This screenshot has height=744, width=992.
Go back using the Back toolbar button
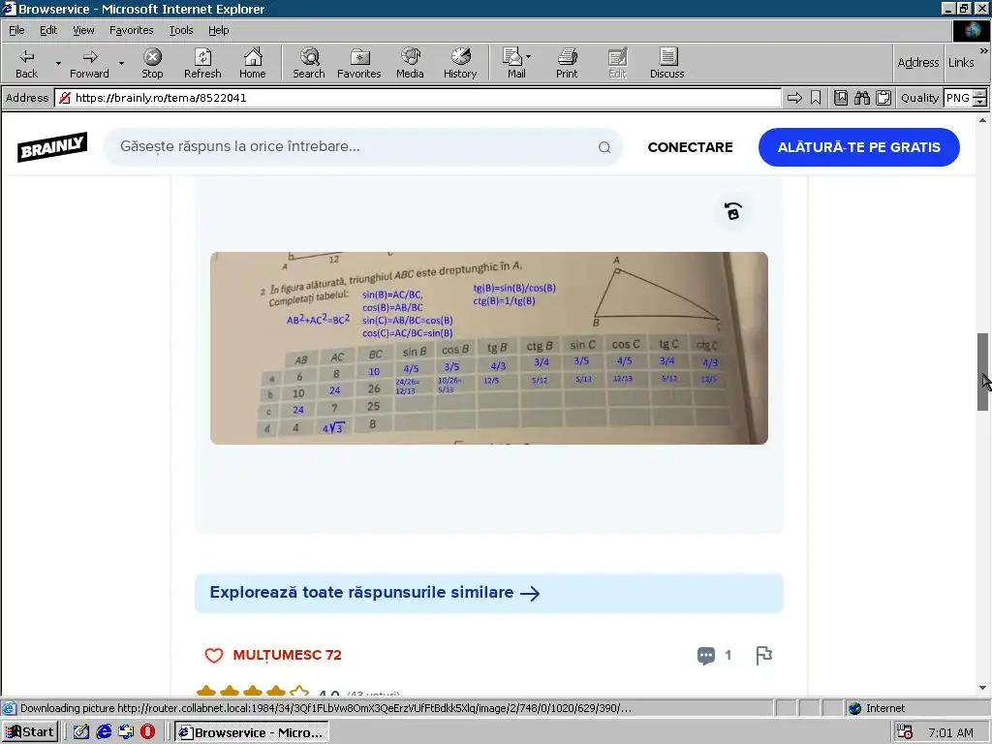[26, 63]
